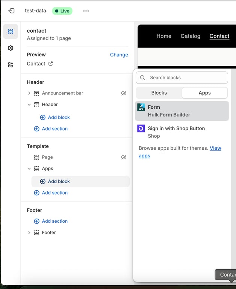Open the three-dot more actions menu

[86, 11]
